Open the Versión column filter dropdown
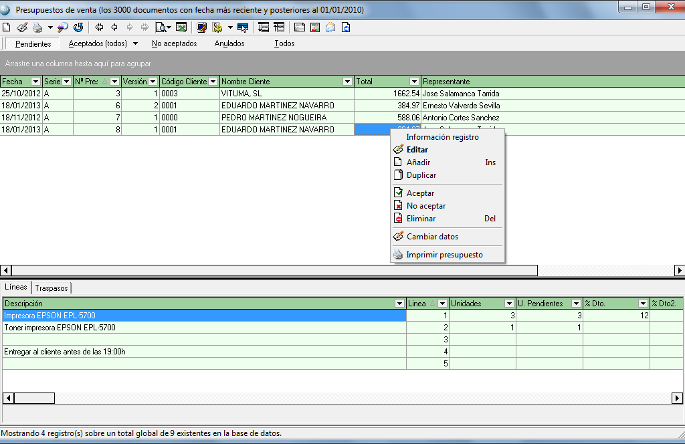 (153, 82)
